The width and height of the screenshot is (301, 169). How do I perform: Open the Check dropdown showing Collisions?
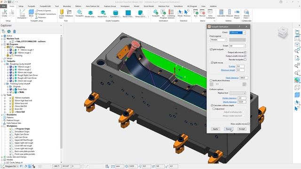(x=237, y=32)
